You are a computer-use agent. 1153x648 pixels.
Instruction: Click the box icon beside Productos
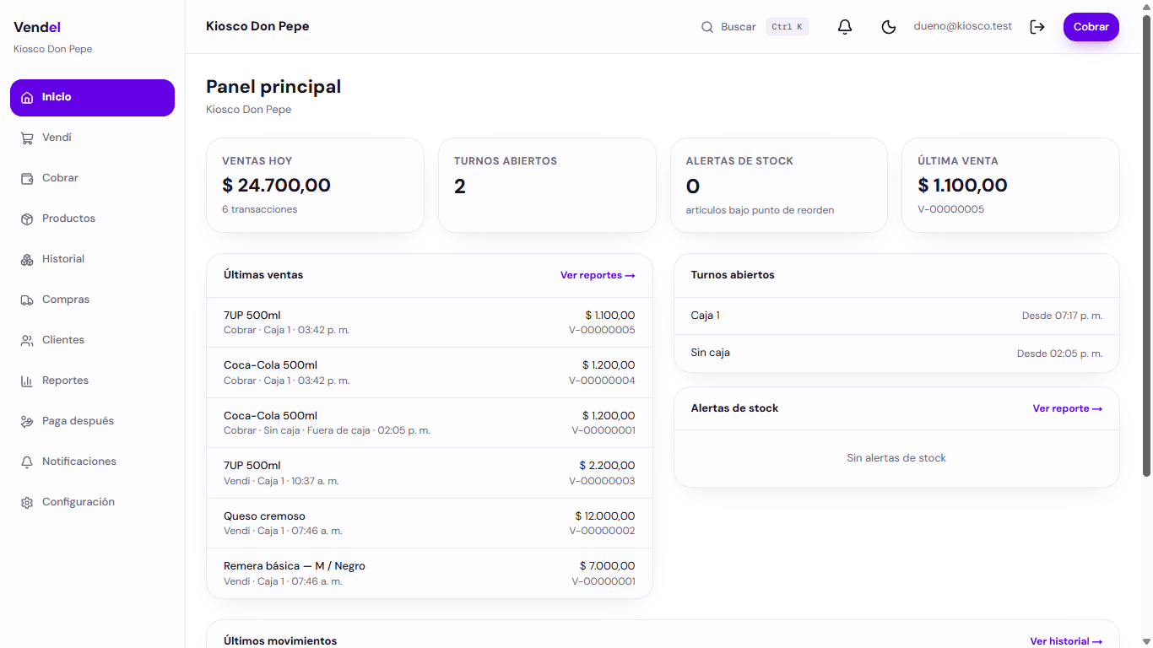27,219
